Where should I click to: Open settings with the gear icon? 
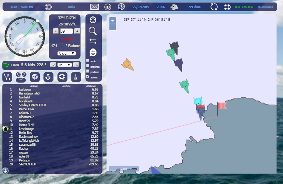point(62,76)
